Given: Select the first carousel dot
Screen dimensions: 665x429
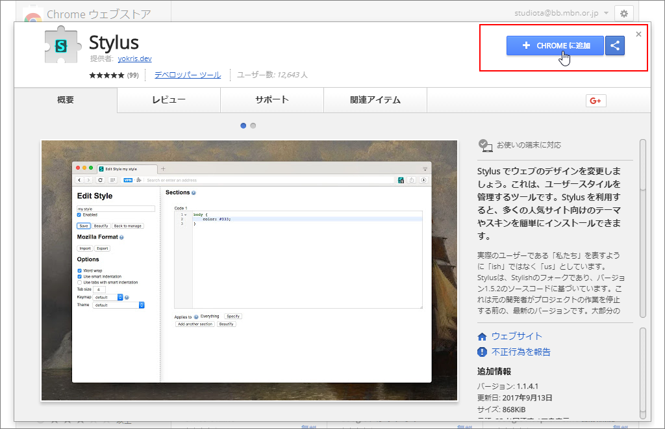Looking at the screenshot, I should tap(243, 125).
